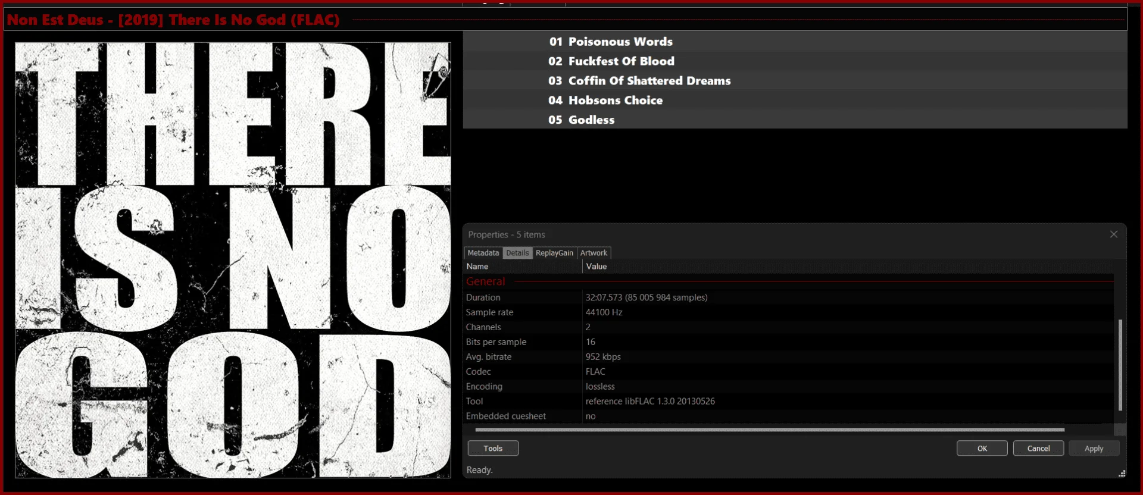1143x495 pixels.
Task: Click the album art thumbnail
Action: click(x=233, y=260)
